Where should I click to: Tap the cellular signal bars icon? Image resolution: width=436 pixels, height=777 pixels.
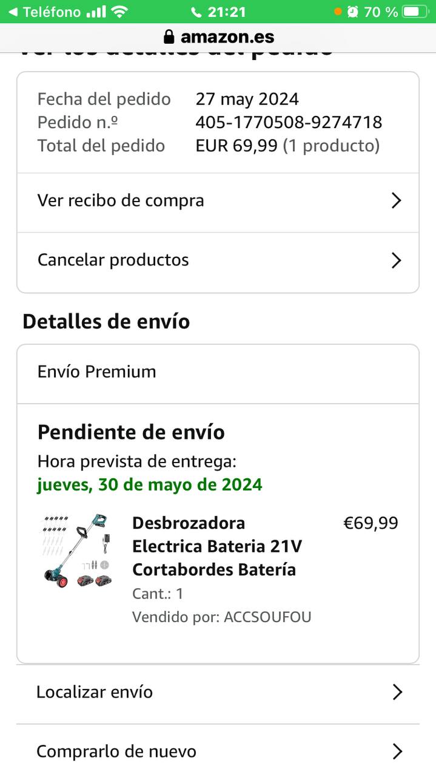[x=96, y=12]
